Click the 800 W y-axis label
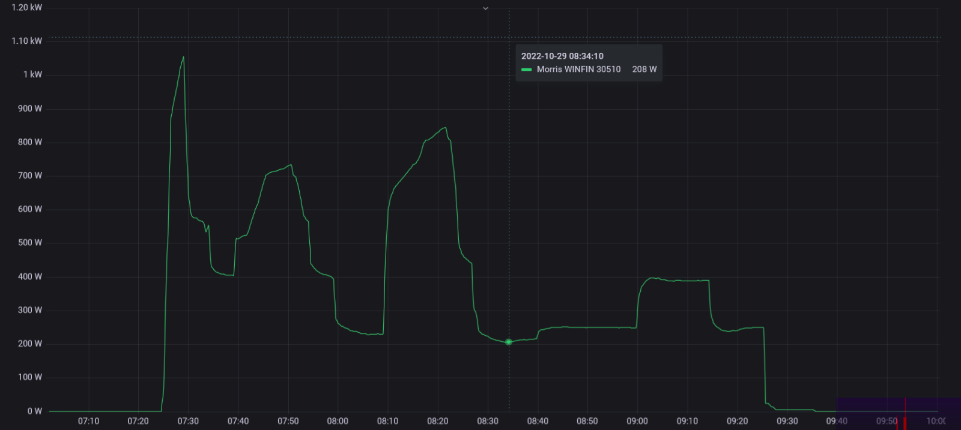Viewport: 961px width, 430px height. click(x=30, y=142)
